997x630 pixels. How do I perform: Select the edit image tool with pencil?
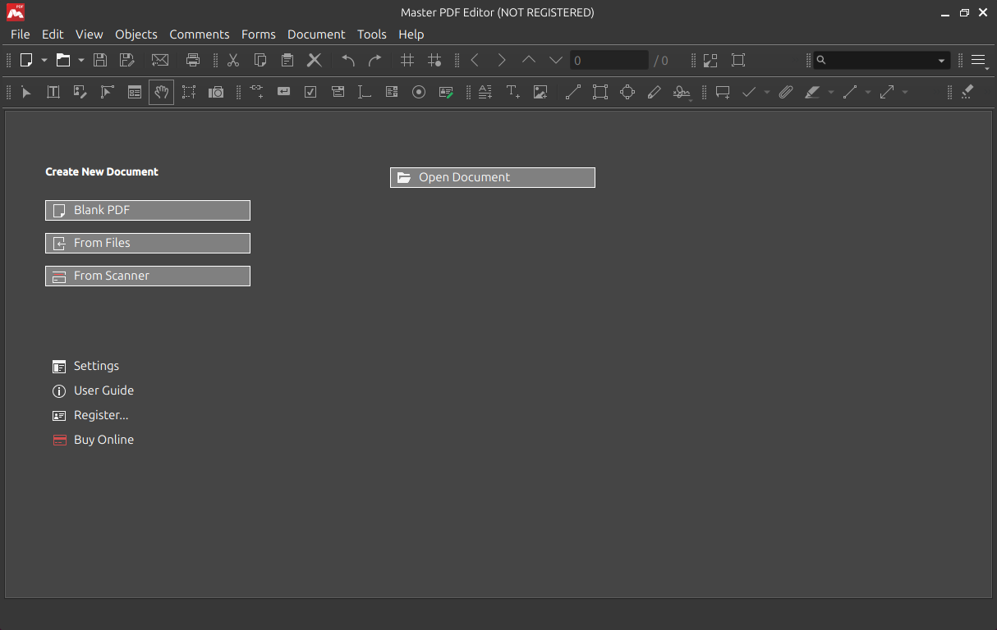tap(80, 93)
